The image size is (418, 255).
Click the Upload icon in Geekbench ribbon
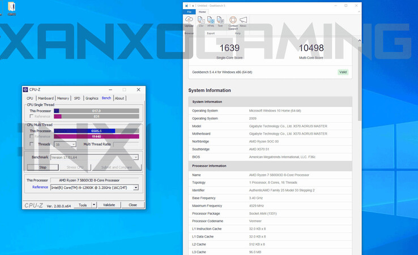click(x=189, y=21)
